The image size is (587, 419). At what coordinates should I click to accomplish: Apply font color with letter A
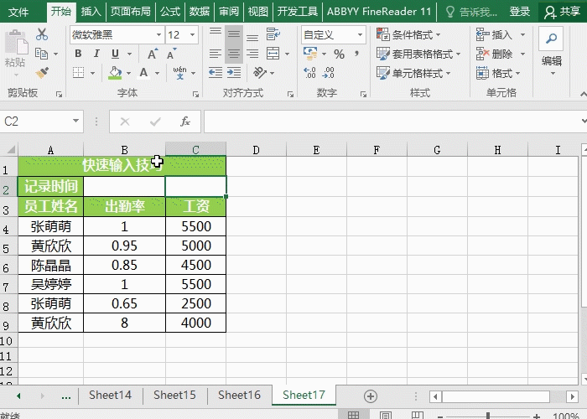143,73
